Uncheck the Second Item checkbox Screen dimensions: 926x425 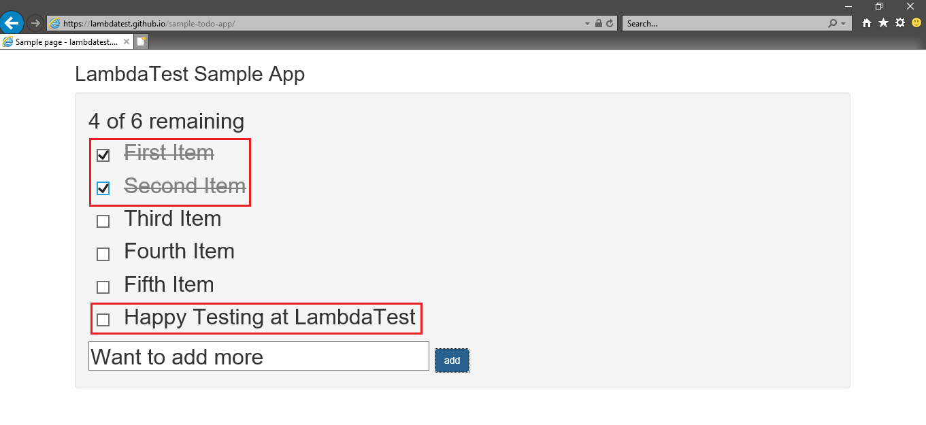coord(103,188)
